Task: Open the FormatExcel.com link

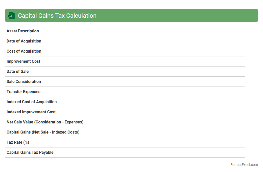Action: 244,165
